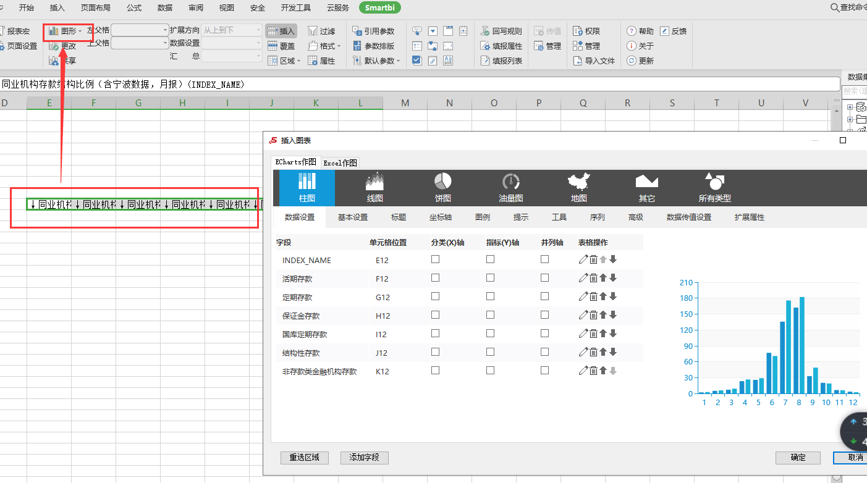This screenshot has height=483, width=867.
Task: Check 指标(Y)轴 for 国库定期存款
Action: click(490, 334)
